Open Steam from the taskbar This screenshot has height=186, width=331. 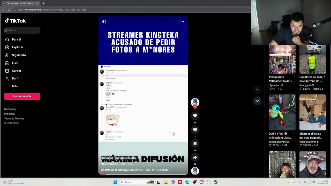(215, 182)
